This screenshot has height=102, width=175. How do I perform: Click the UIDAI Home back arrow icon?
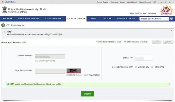pos(2,2)
